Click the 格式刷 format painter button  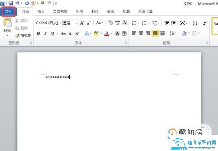coord(23,35)
